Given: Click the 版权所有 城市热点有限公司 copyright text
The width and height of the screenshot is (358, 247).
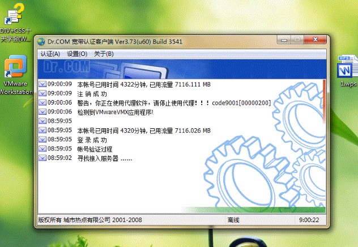Looking at the screenshot, I should pos(90,220).
